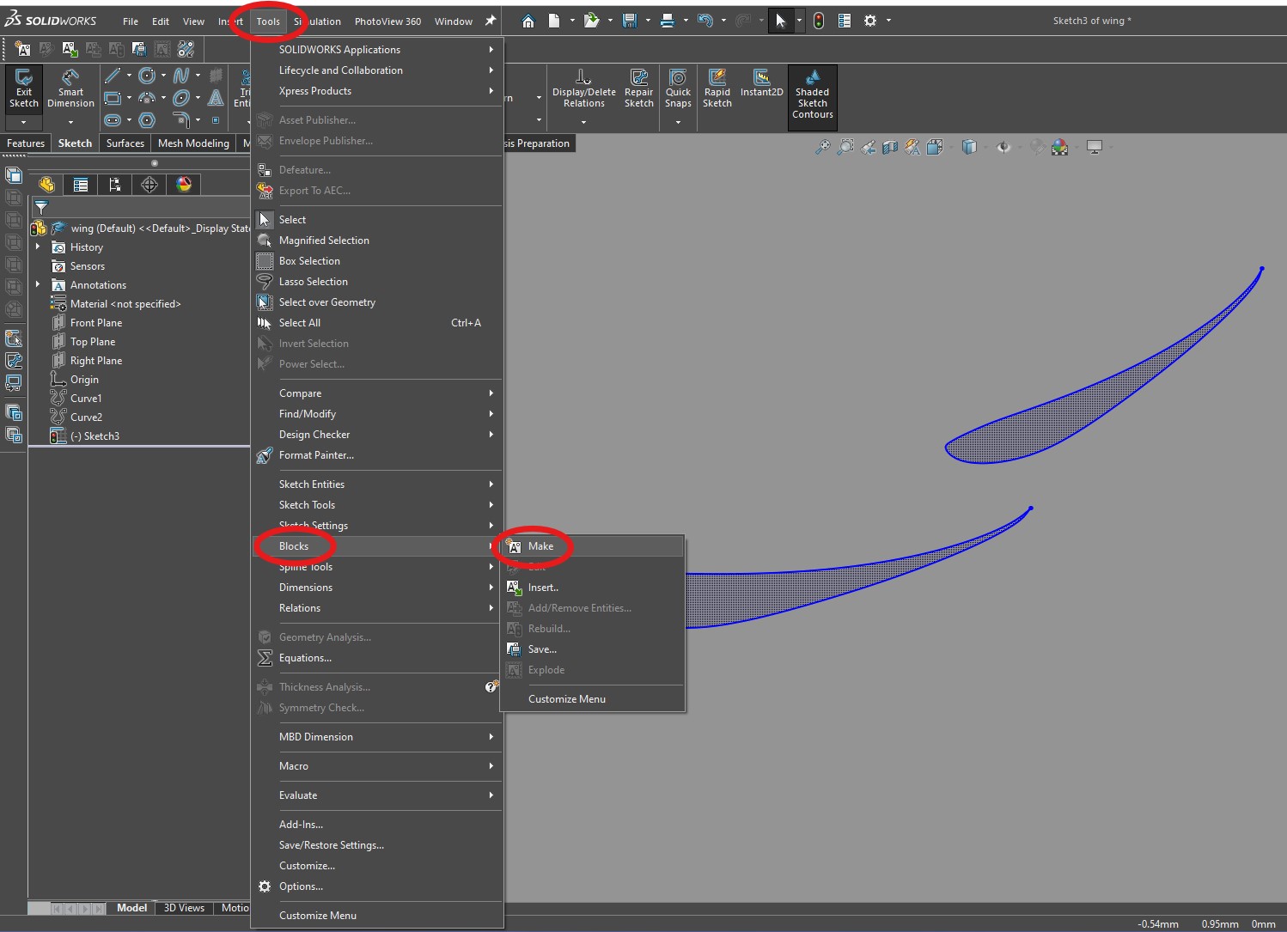
Task: Select the Text sketch tool icon
Action: click(216, 98)
